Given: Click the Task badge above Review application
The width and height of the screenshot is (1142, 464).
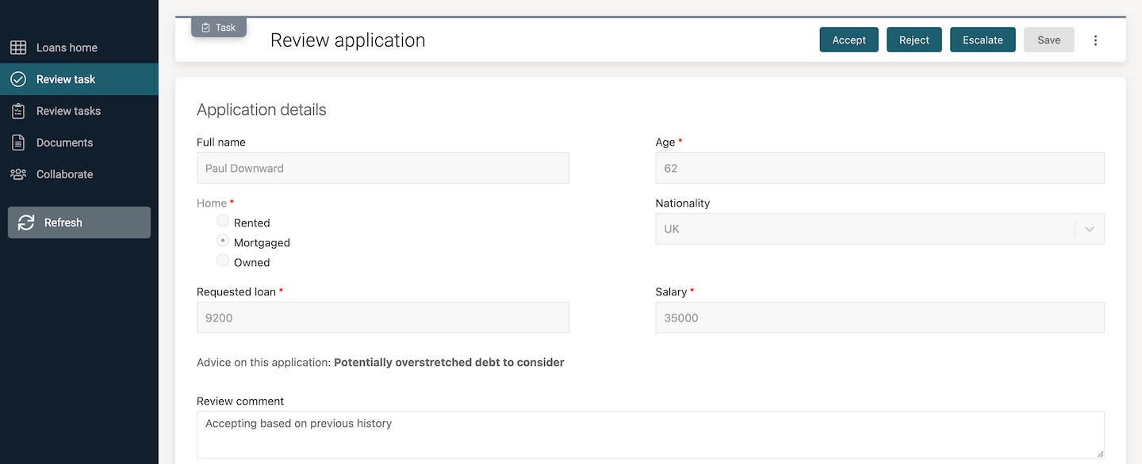Looking at the screenshot, I should click(x=218, y=26).
